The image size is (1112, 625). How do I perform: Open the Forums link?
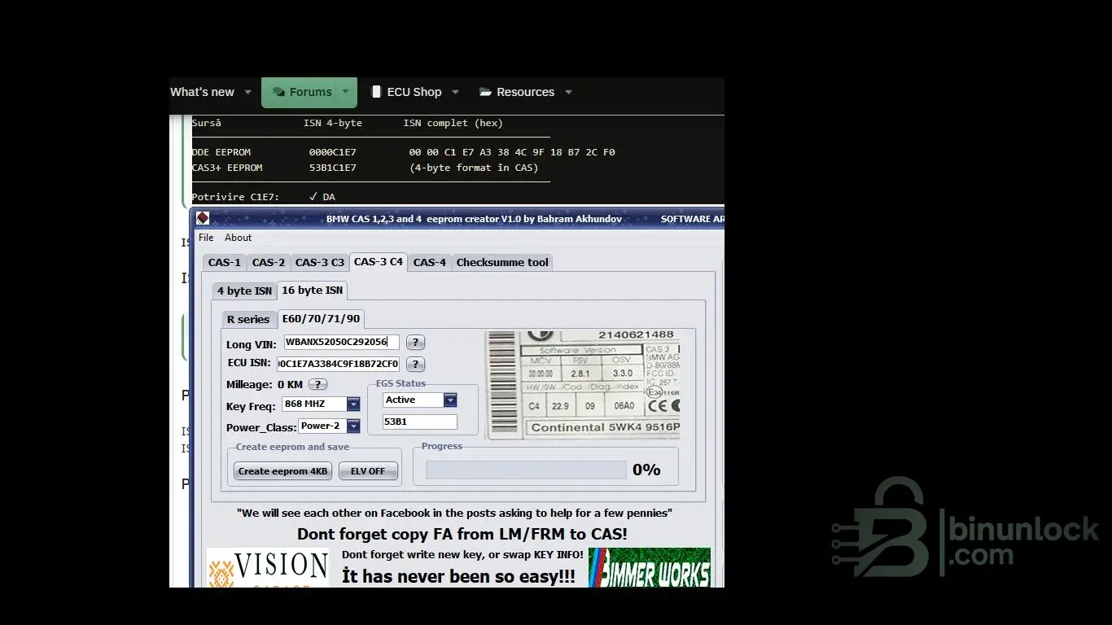302,92
